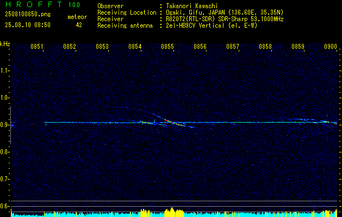The width and height of the screenshot is (342, 217).
Task: Click the 0900 time marker
Action: pyautogui.click(x=331, y=46)
